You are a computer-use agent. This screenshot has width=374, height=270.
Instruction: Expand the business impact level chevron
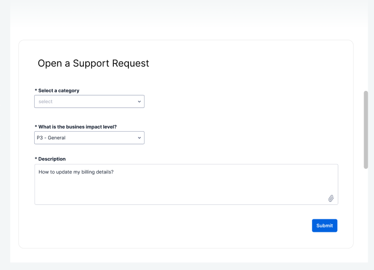pos(139,138)
